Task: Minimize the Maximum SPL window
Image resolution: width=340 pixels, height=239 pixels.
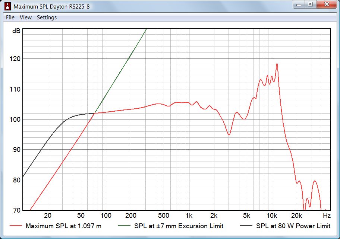Action: coord(299,4)
